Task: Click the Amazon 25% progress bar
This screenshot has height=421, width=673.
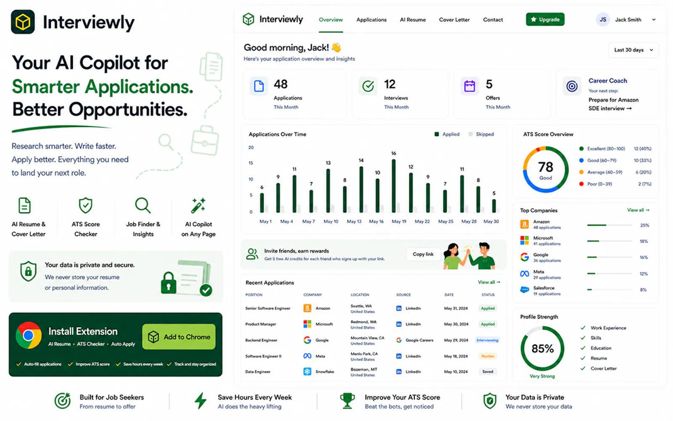Action: click(x=610, y=225)
